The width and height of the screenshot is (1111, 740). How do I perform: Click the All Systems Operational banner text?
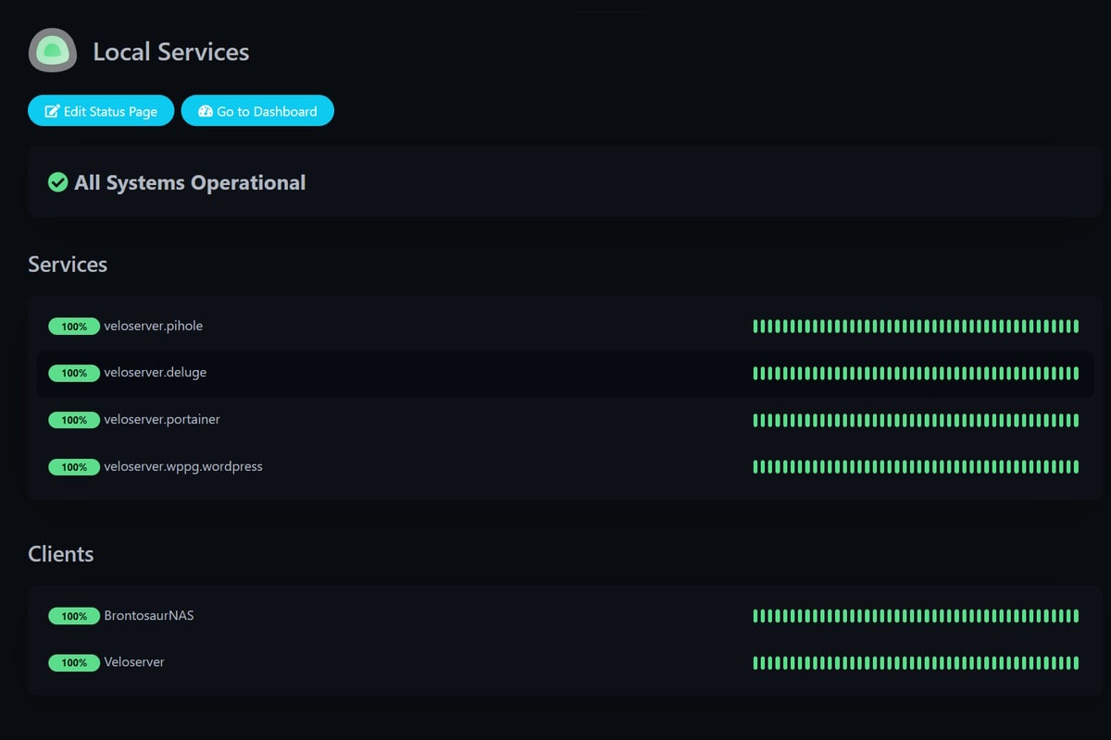[190, 183]
